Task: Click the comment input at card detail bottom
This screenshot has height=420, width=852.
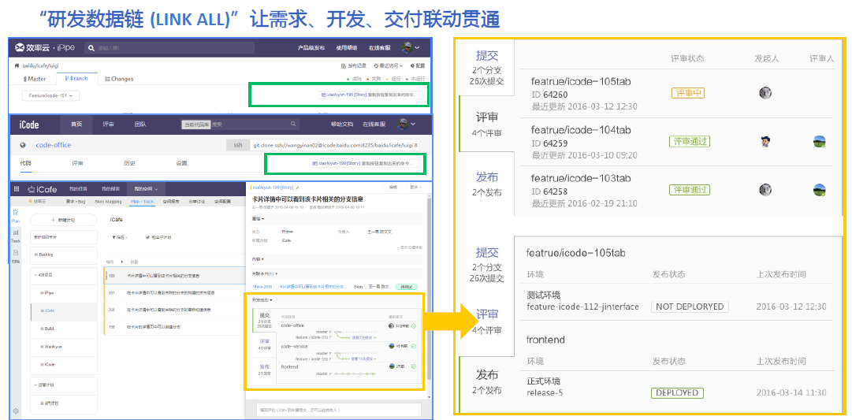Action: point(339,409)
